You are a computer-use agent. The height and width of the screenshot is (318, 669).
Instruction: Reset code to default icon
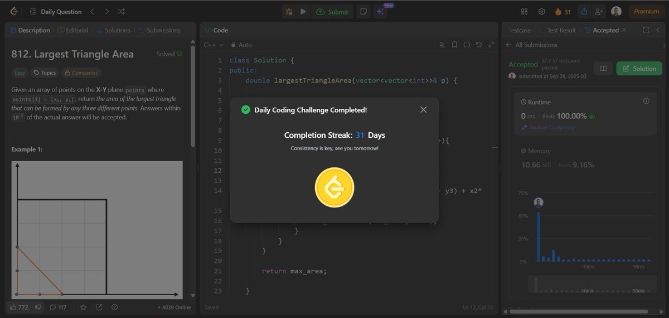pyautogui.click(x=479, y=45)
